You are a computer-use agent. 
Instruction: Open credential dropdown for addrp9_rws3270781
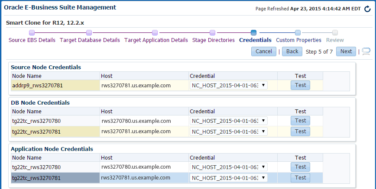(x=229, y=85)
